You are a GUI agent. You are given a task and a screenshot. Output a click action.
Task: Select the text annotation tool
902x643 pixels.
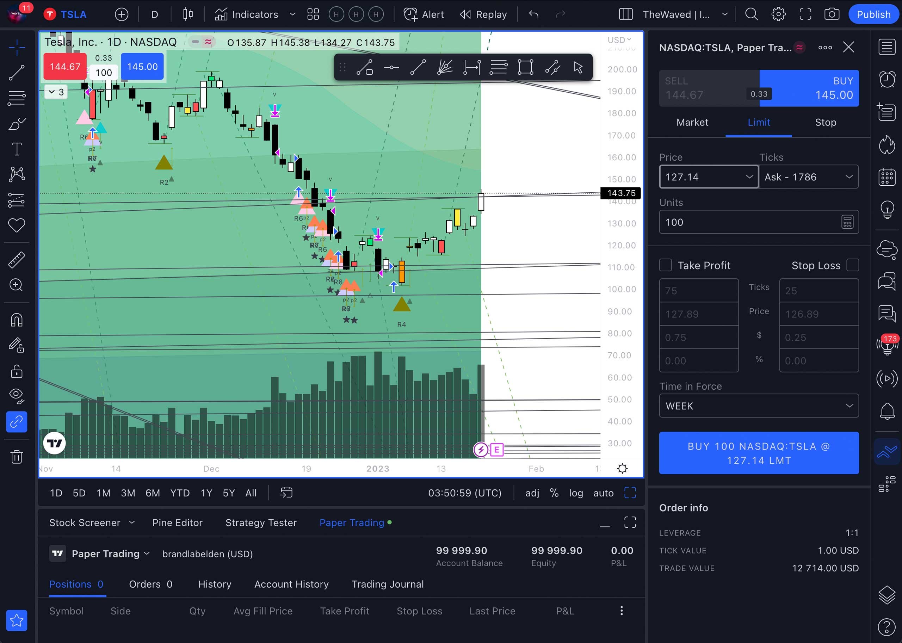tap(17, 149)
